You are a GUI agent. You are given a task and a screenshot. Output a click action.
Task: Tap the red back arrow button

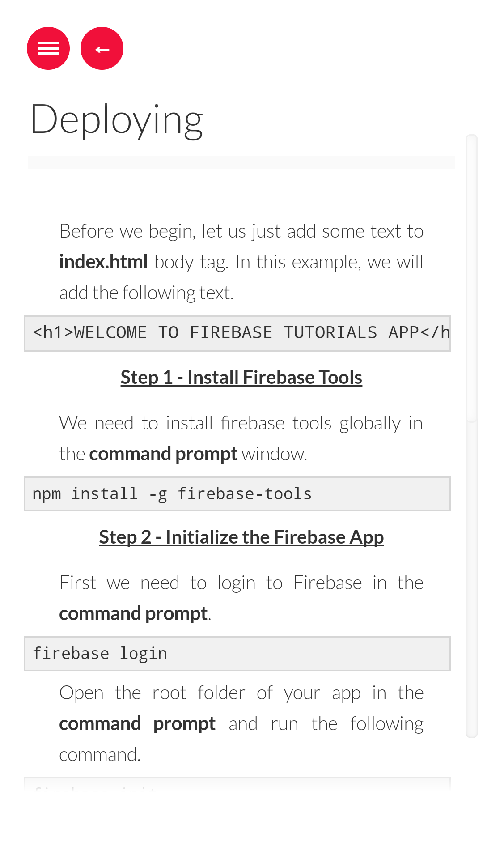102,48
